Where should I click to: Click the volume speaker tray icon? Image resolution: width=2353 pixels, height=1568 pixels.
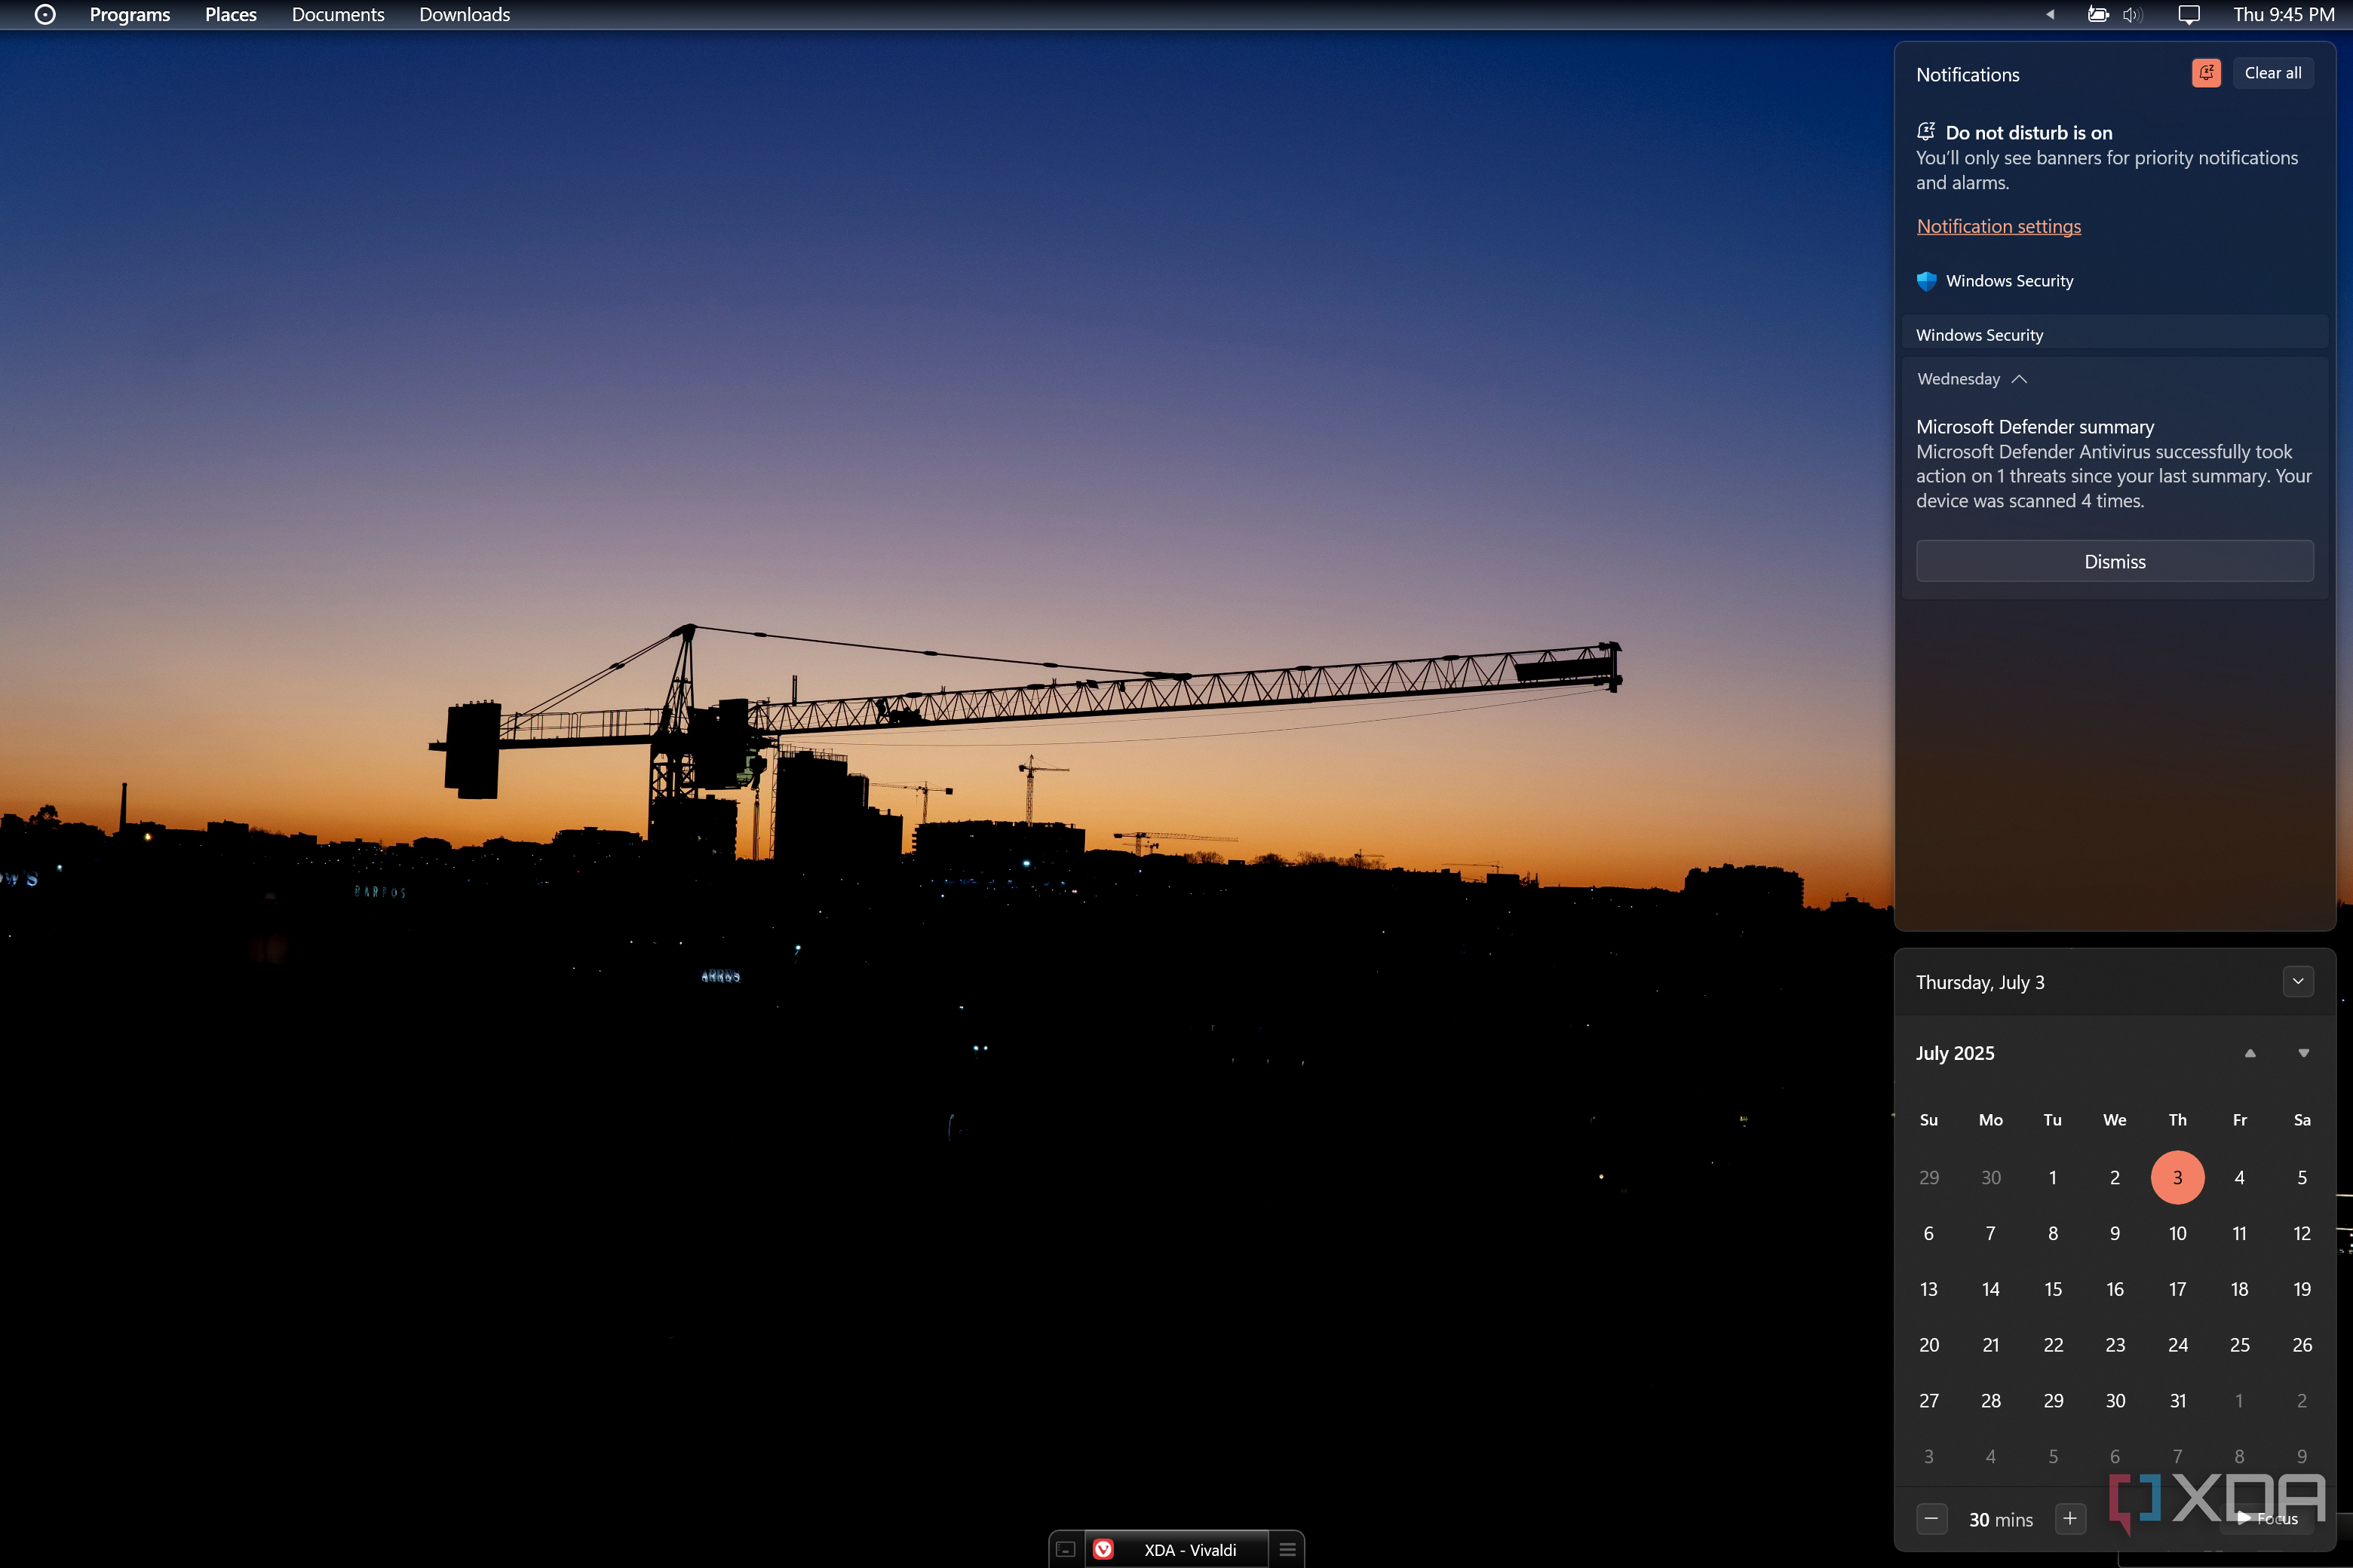pyautogui.click(x=2131, y=14)
